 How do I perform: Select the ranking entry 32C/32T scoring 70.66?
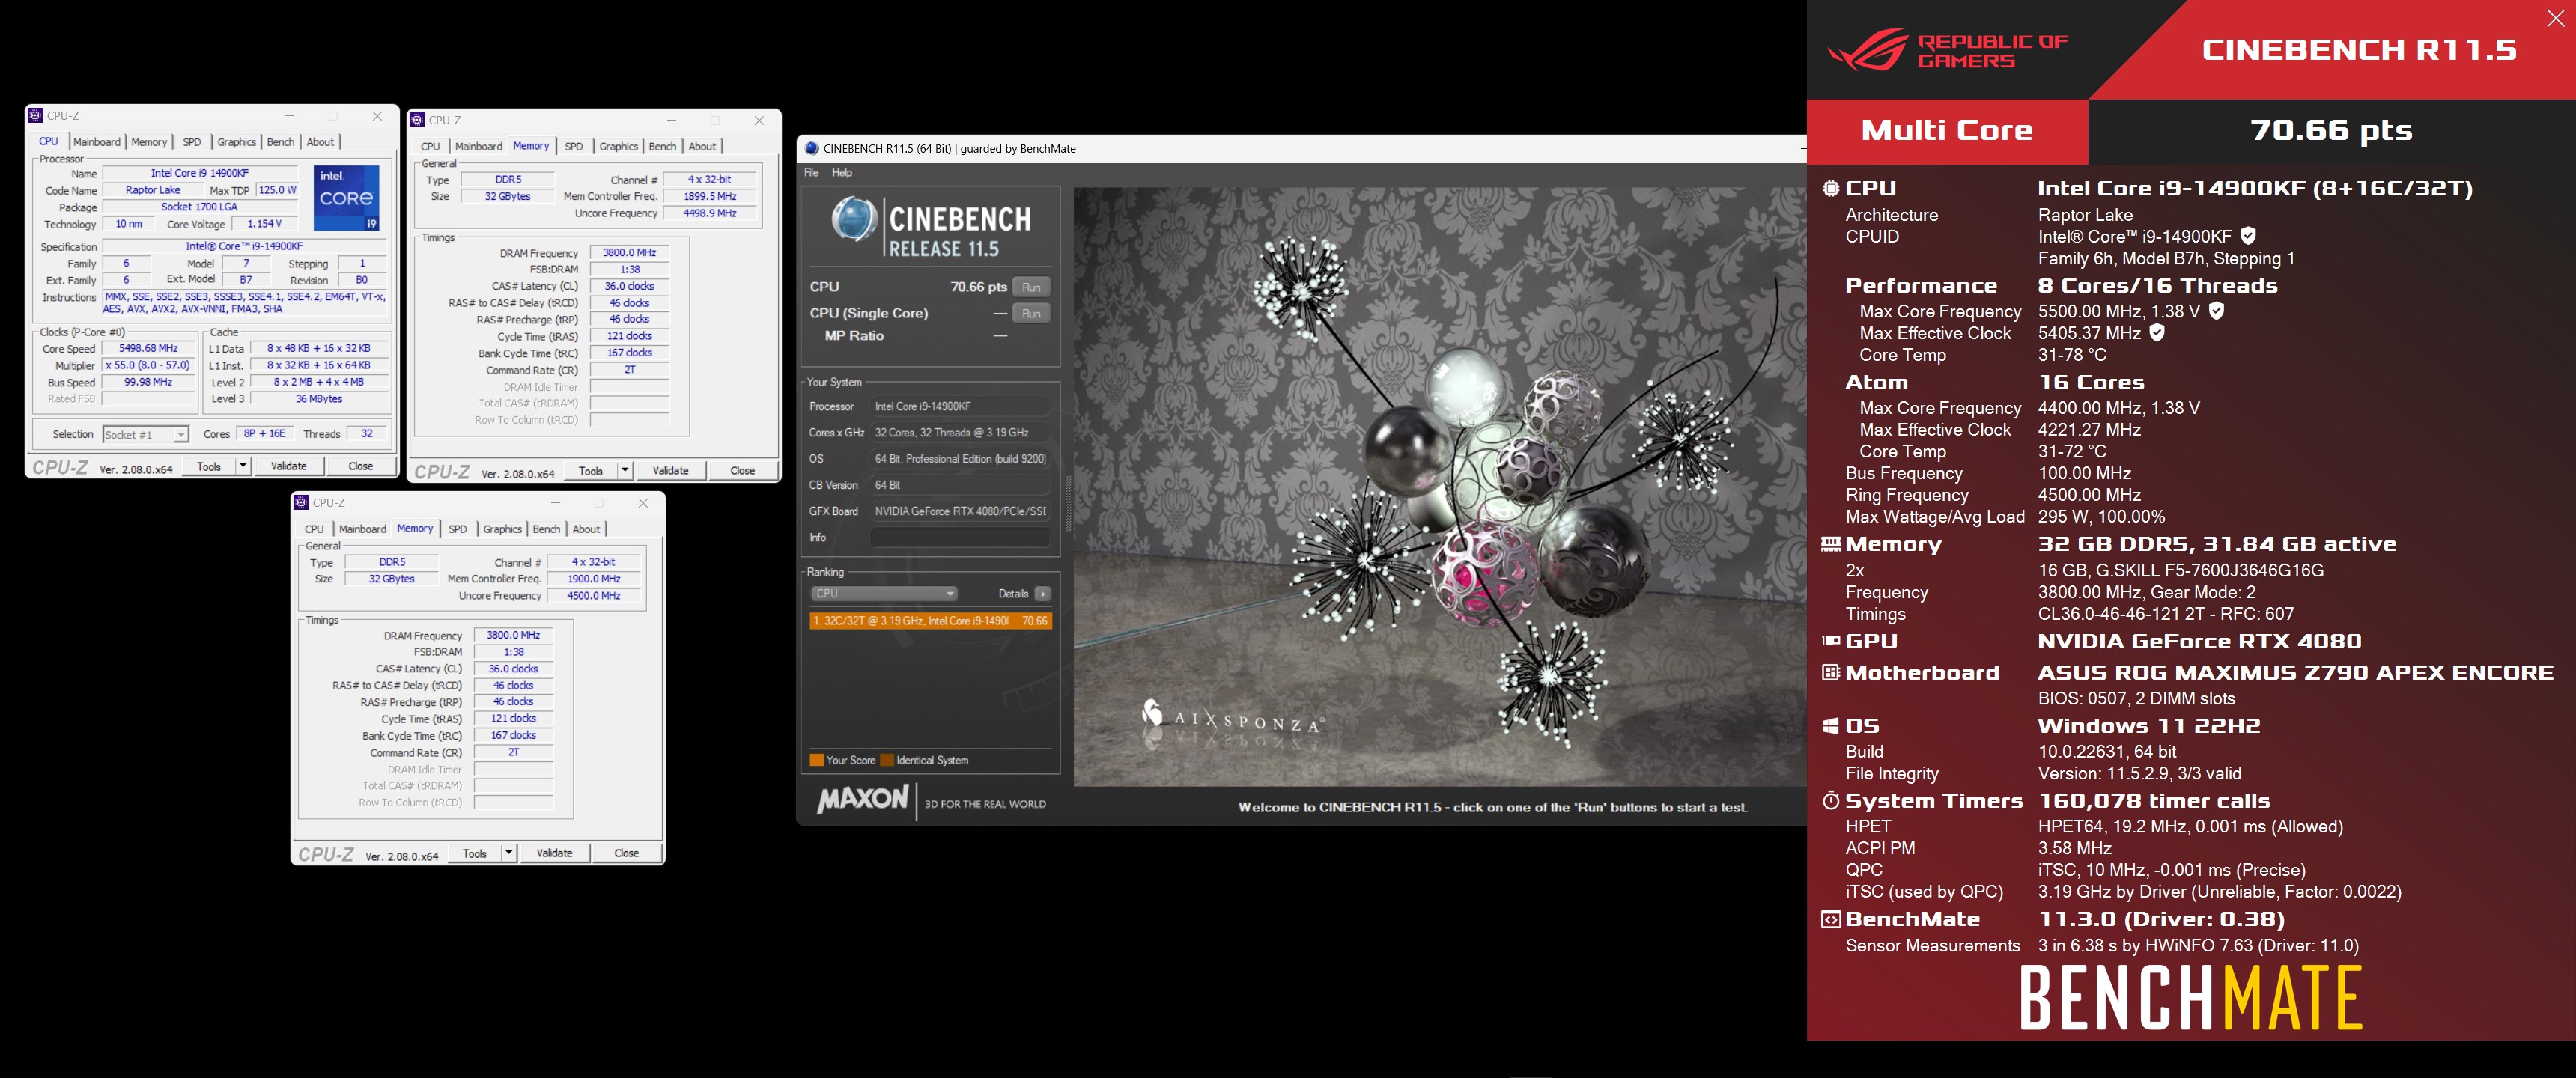[930, 621]
